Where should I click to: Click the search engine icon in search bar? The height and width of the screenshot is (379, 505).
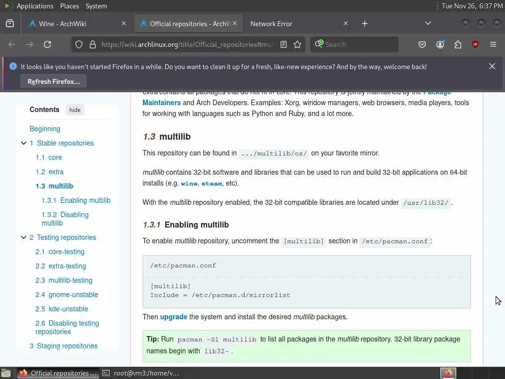point(319,44)
